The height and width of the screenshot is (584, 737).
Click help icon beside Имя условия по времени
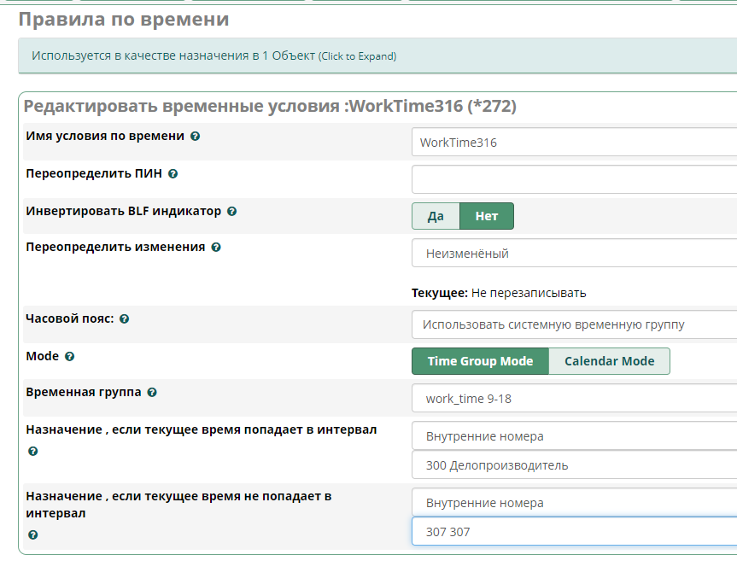coord(196,137)
